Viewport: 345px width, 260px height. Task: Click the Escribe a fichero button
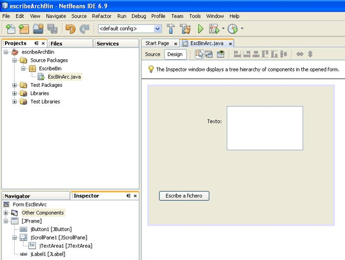click(x=184, y=196)
